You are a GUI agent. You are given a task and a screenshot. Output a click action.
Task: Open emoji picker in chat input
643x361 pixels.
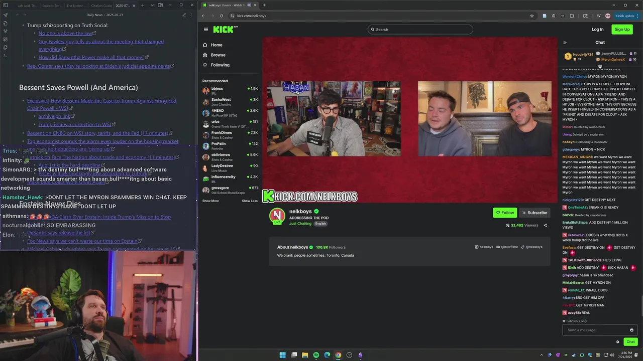tap(632, 330)
